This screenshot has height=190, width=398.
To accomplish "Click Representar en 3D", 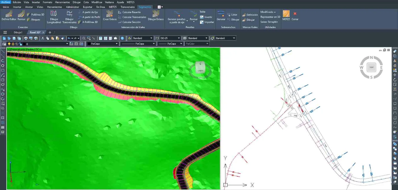I will click(270, 17).
